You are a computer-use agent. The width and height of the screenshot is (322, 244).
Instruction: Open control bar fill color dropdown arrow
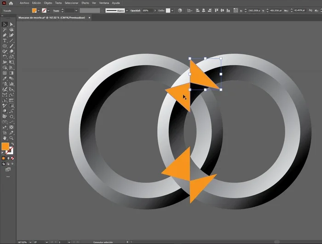point(38,11)
